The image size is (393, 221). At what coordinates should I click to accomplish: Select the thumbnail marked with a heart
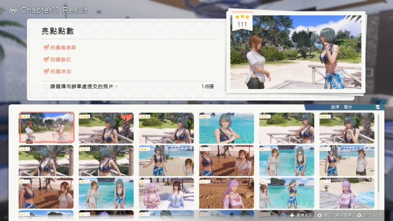(106, 128)
